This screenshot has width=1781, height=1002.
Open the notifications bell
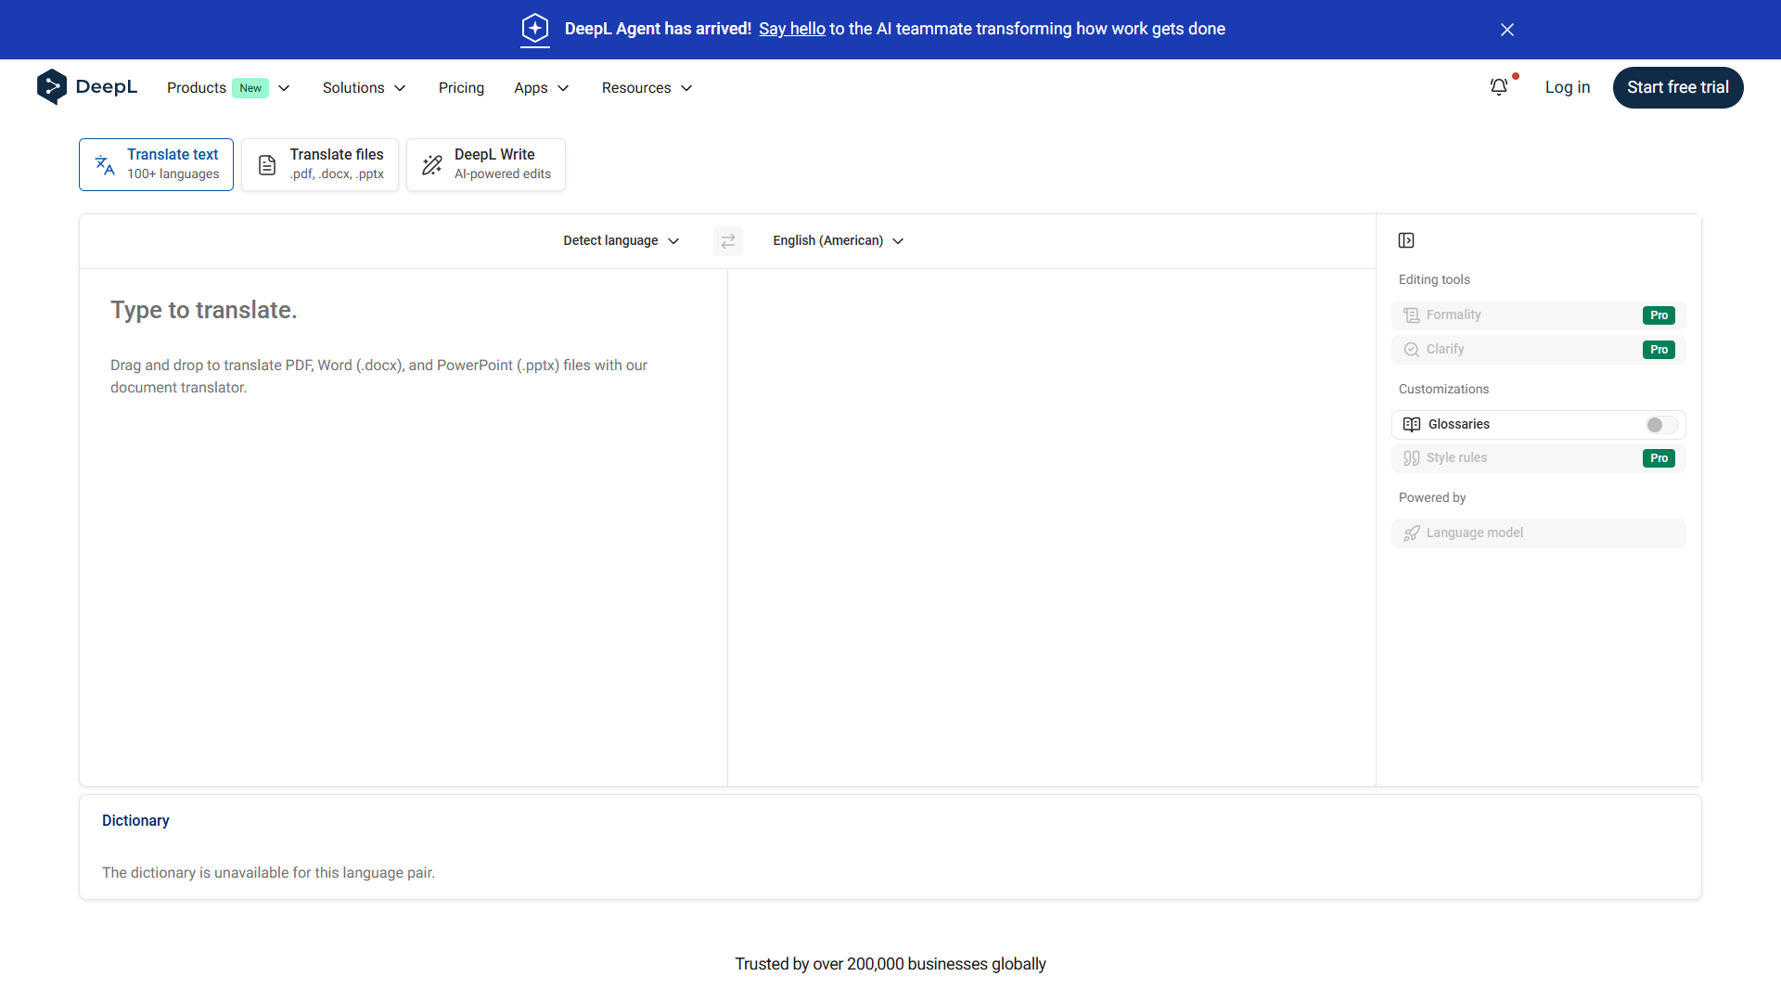(x=1499, y=87)
